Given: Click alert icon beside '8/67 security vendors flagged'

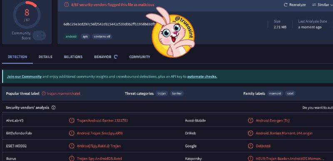Looking at the screenshot, I should click(67, 5).
